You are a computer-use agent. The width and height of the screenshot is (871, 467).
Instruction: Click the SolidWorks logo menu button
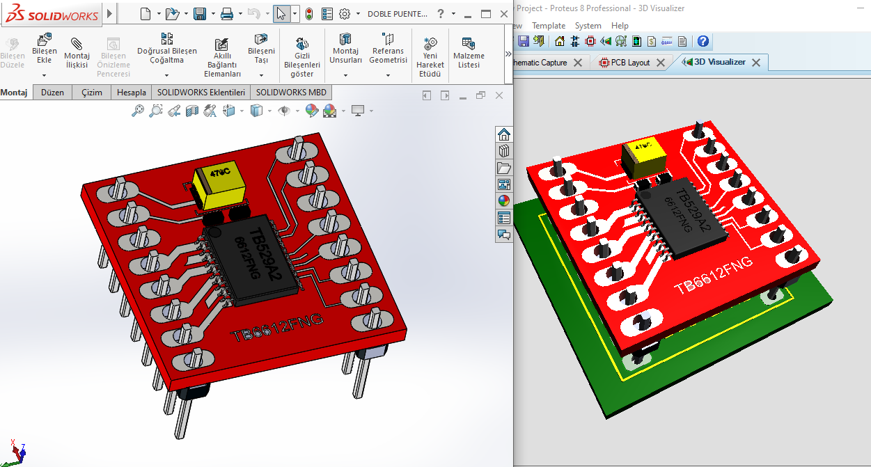pyautogui.click(x=52, y=14)
